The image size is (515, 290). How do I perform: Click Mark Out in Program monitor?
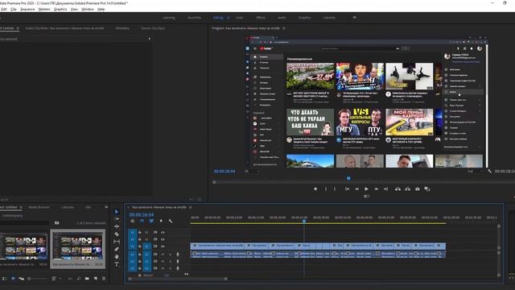click(x=335, y=189)
